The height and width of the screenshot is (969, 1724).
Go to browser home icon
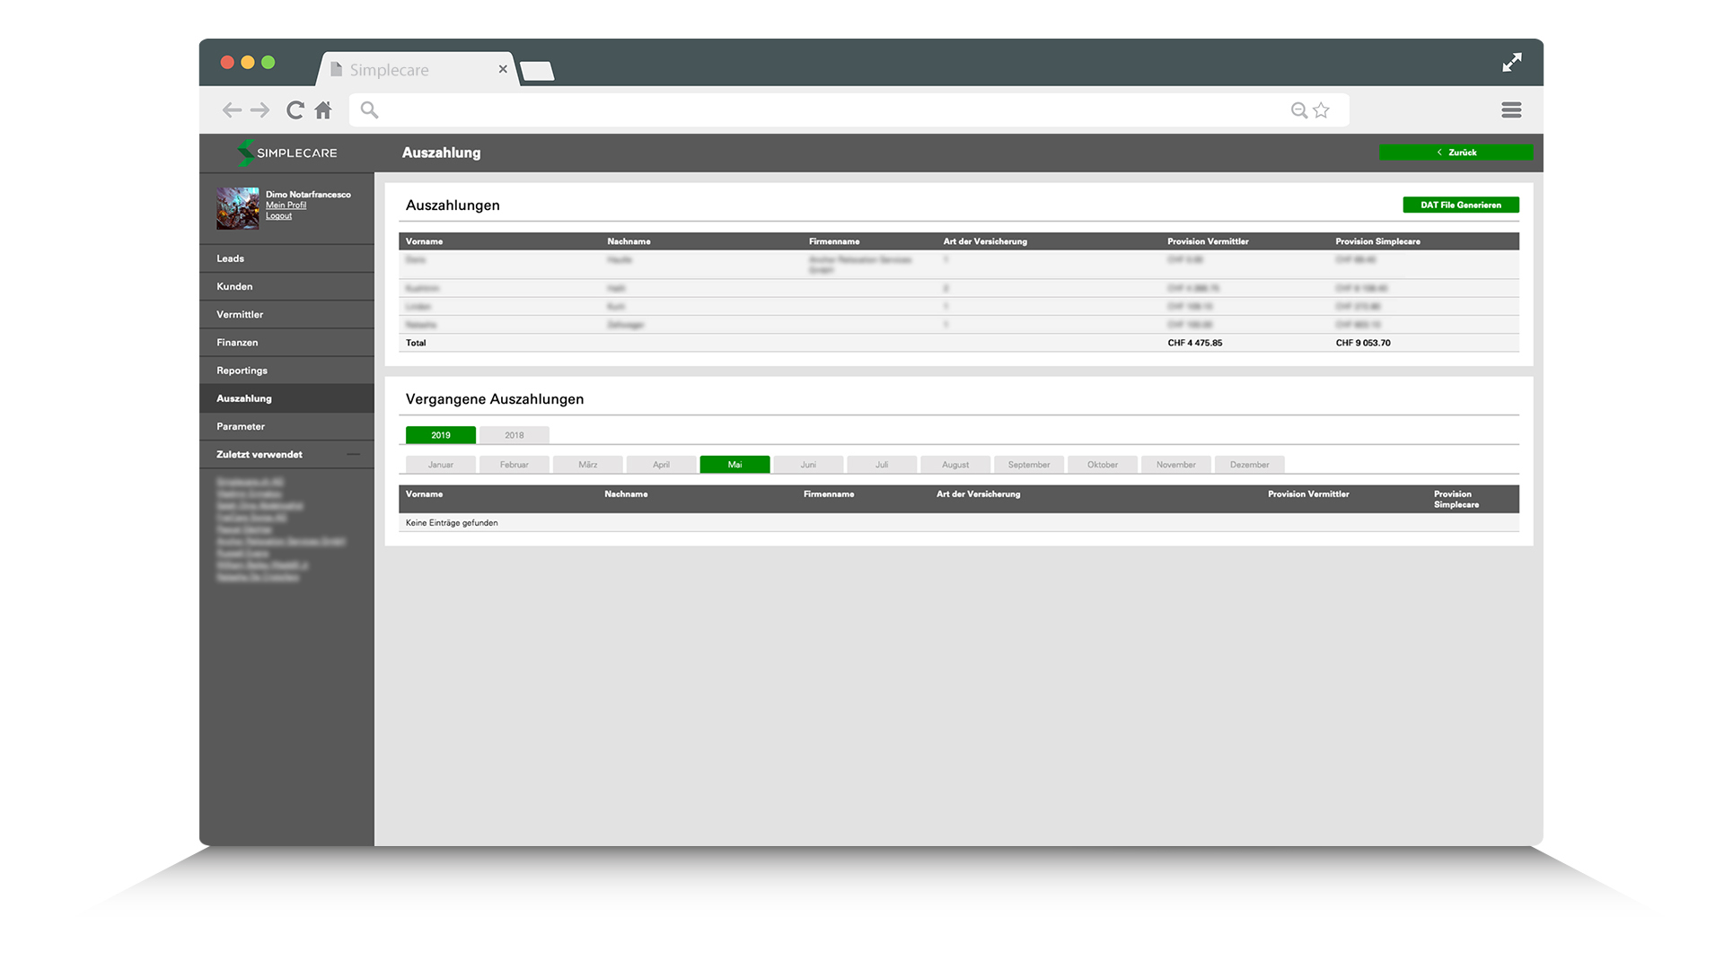[323, 110]
